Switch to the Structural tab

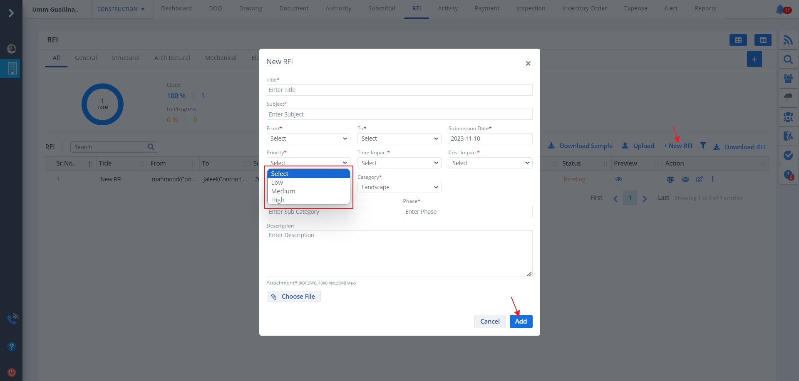125,58
